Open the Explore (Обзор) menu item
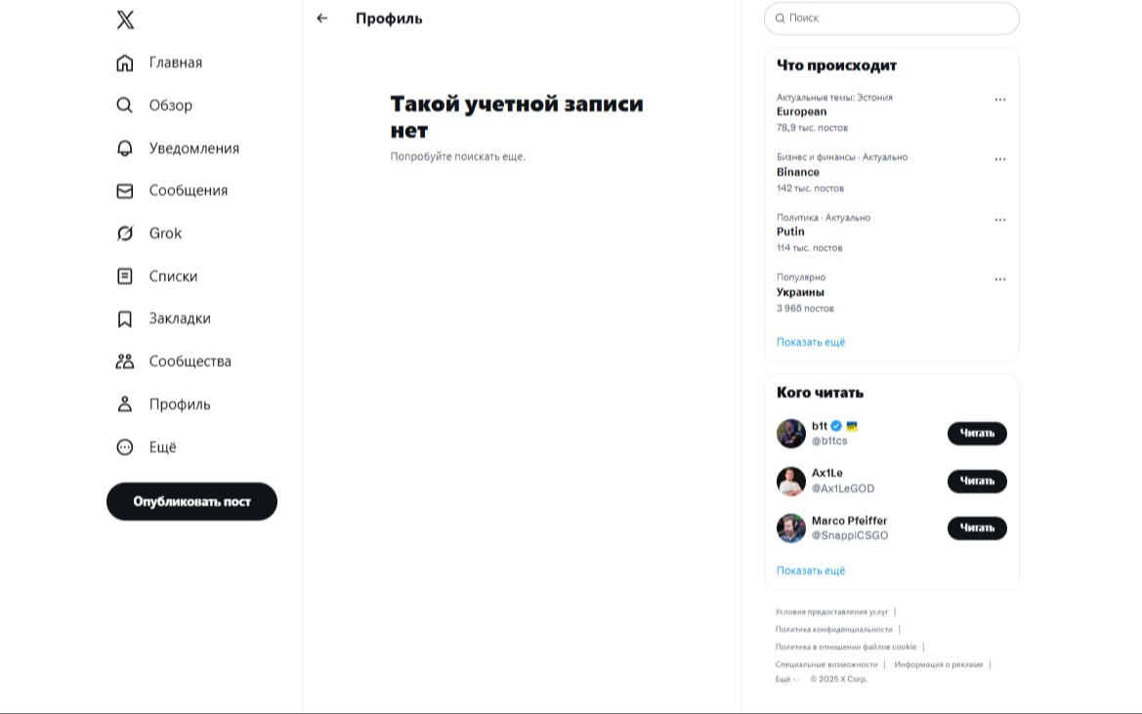Viewport: 1142px width, 714px height. pyautogui.click(x=170, y=105)
